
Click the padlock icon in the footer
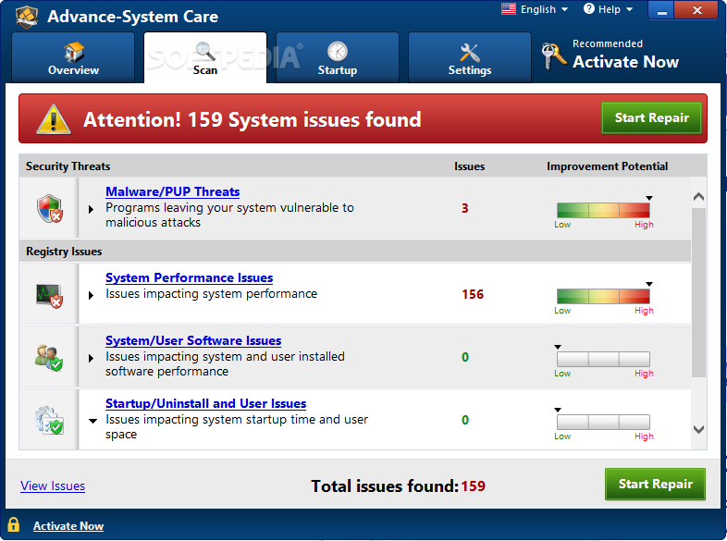tap(14, 524)
